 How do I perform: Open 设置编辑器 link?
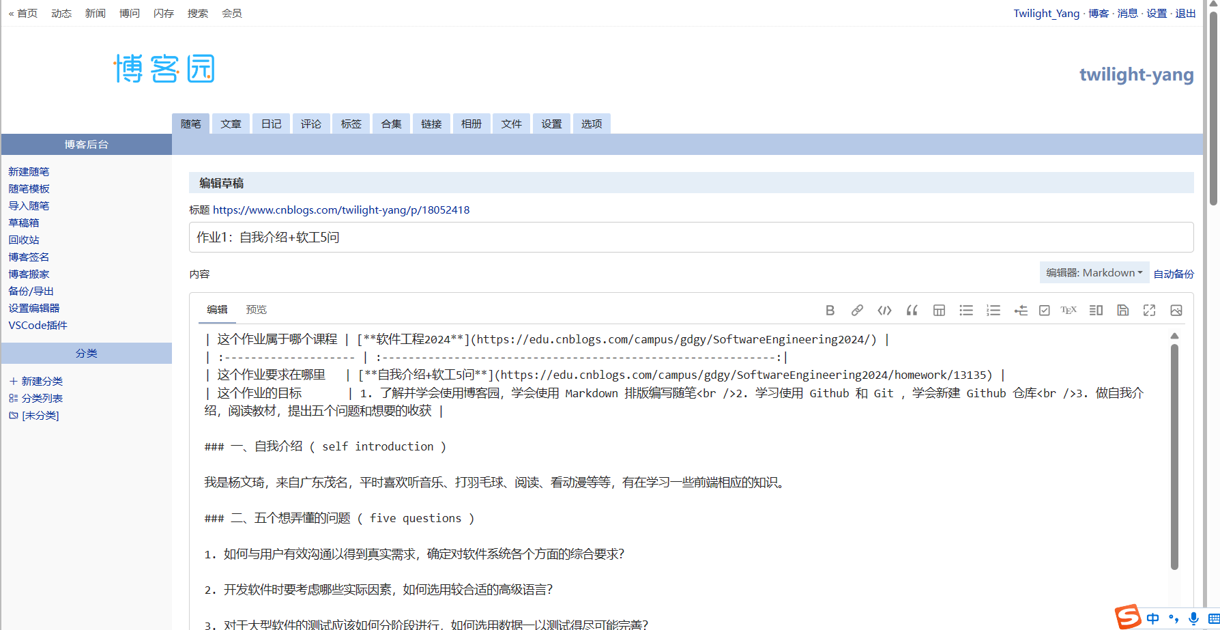(34, 308)
